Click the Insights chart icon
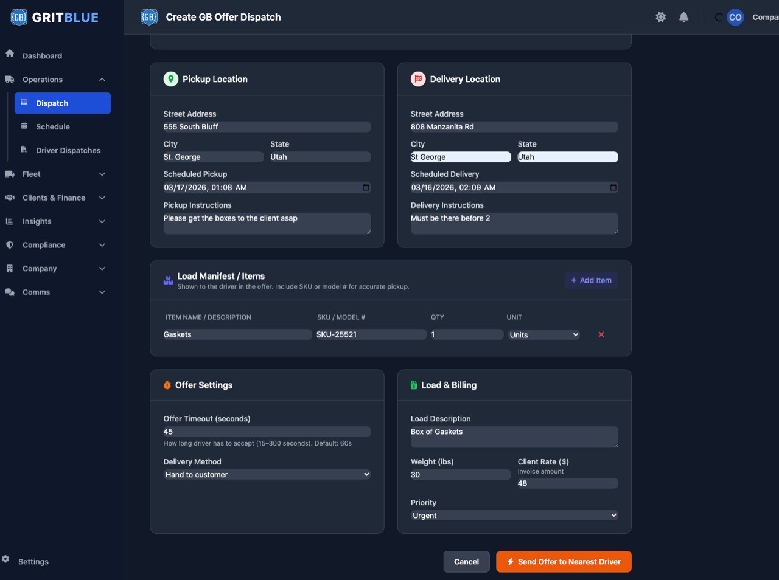Viewport: 779px width, 580px height. 10,221
